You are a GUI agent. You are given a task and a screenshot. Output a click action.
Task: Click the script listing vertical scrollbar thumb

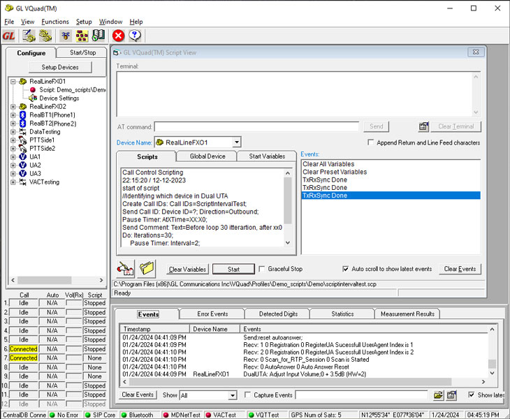point(288,200)
